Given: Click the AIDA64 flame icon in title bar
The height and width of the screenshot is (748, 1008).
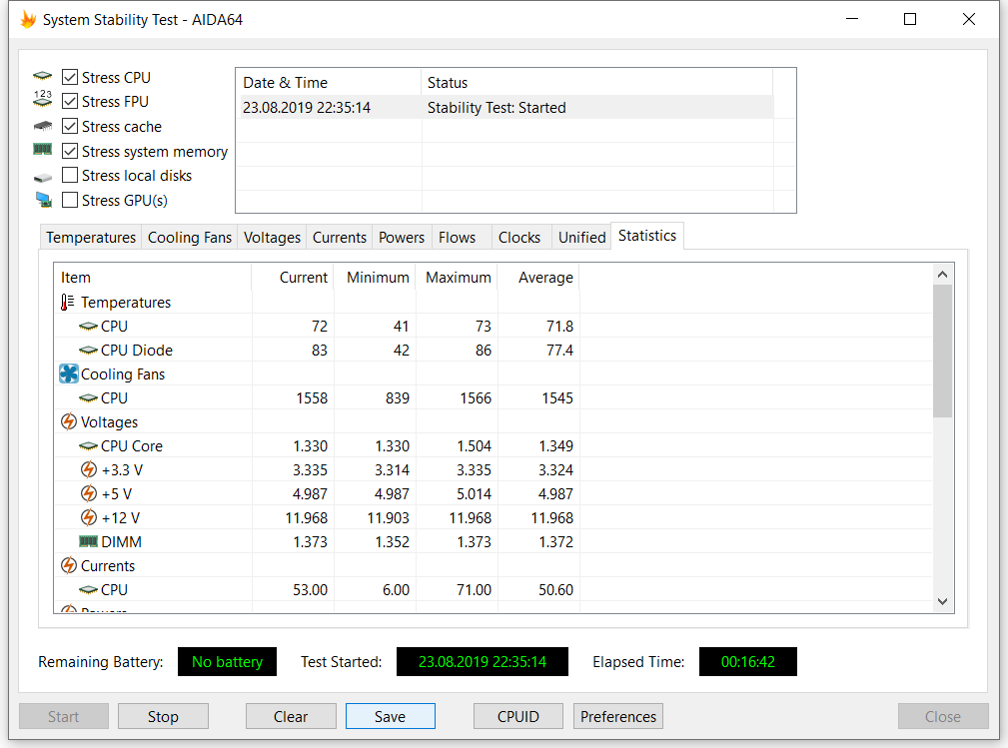Looking at the screenshot, I should click(x=28, y=19).
